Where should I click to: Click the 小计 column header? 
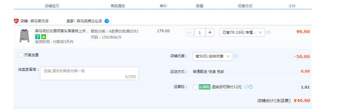(x=292, y=6)
